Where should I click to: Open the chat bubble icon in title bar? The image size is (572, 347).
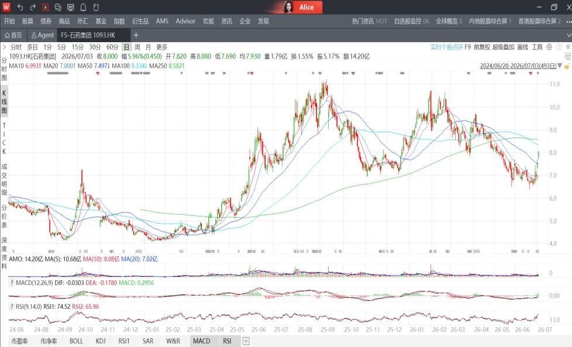(x=58, y=7)
